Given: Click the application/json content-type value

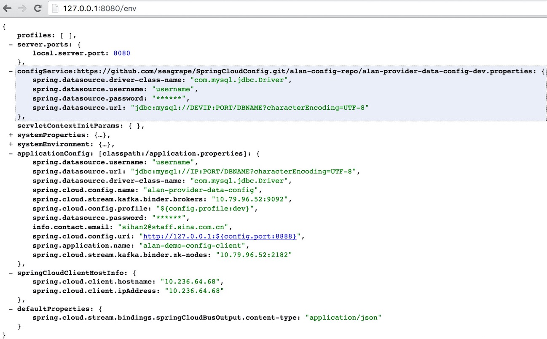Looking at the screenshot, I should (x=343, y=318).
